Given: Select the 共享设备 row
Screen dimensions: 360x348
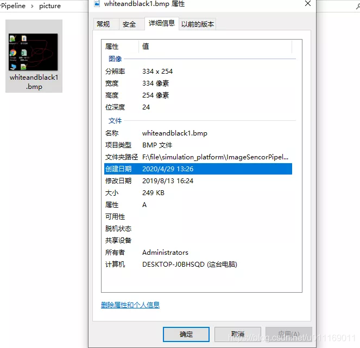Looking at the screenshot, I should click(x=198, y=241).
